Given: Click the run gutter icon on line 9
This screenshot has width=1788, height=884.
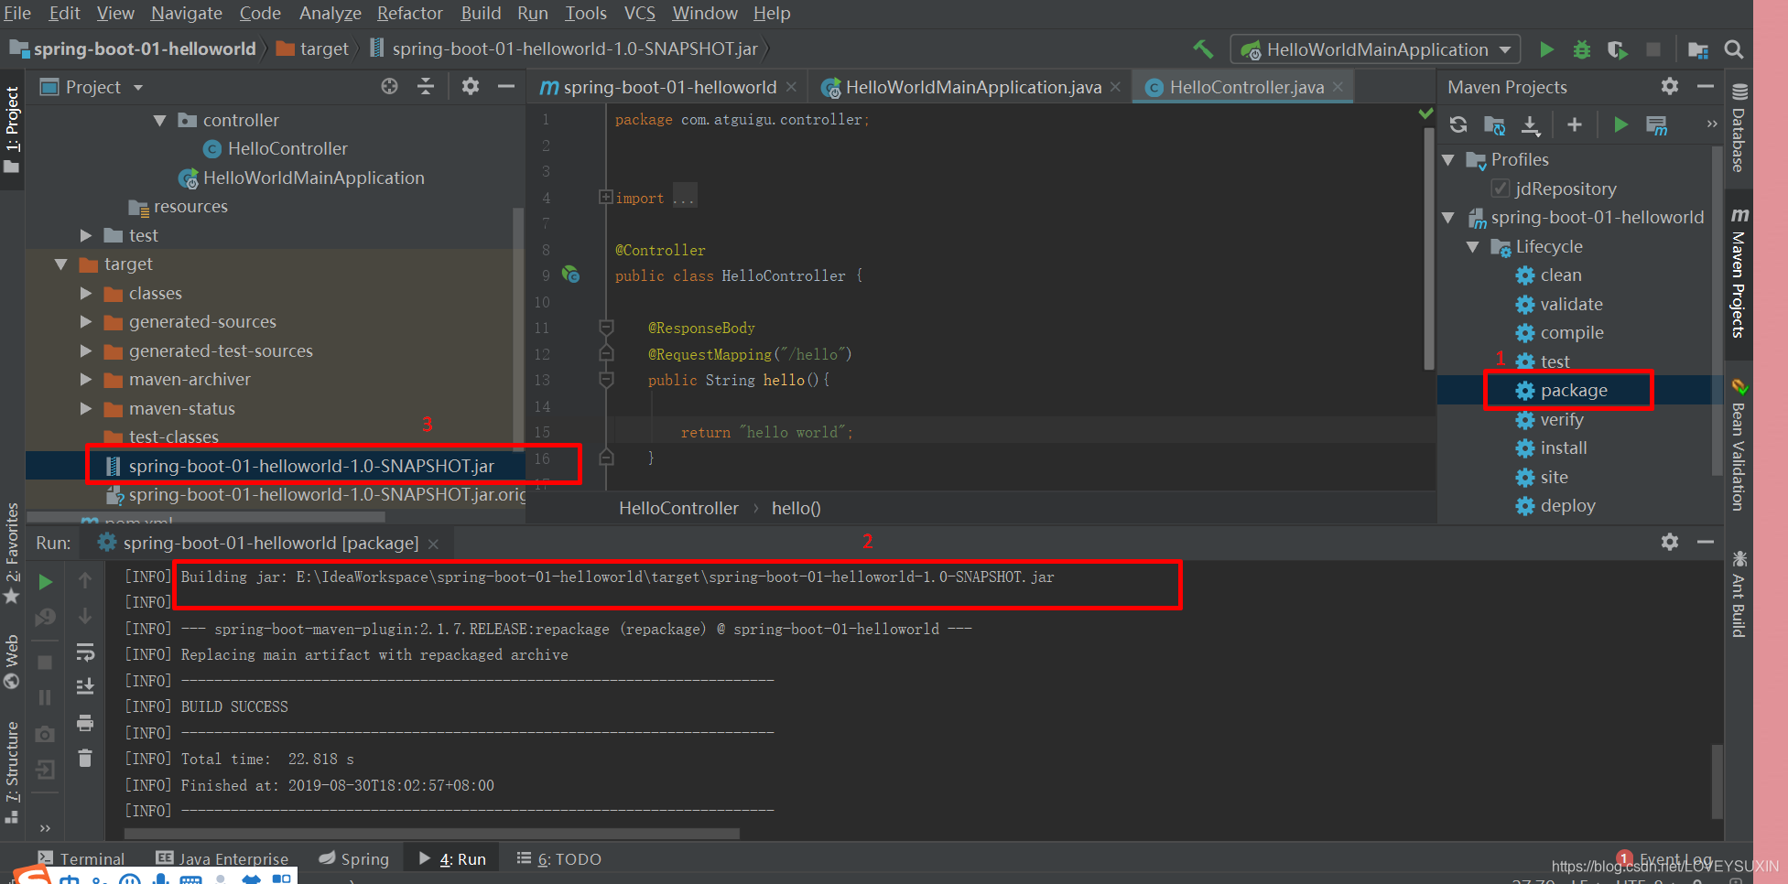Looking at the screenshot, I should point(571,275).
